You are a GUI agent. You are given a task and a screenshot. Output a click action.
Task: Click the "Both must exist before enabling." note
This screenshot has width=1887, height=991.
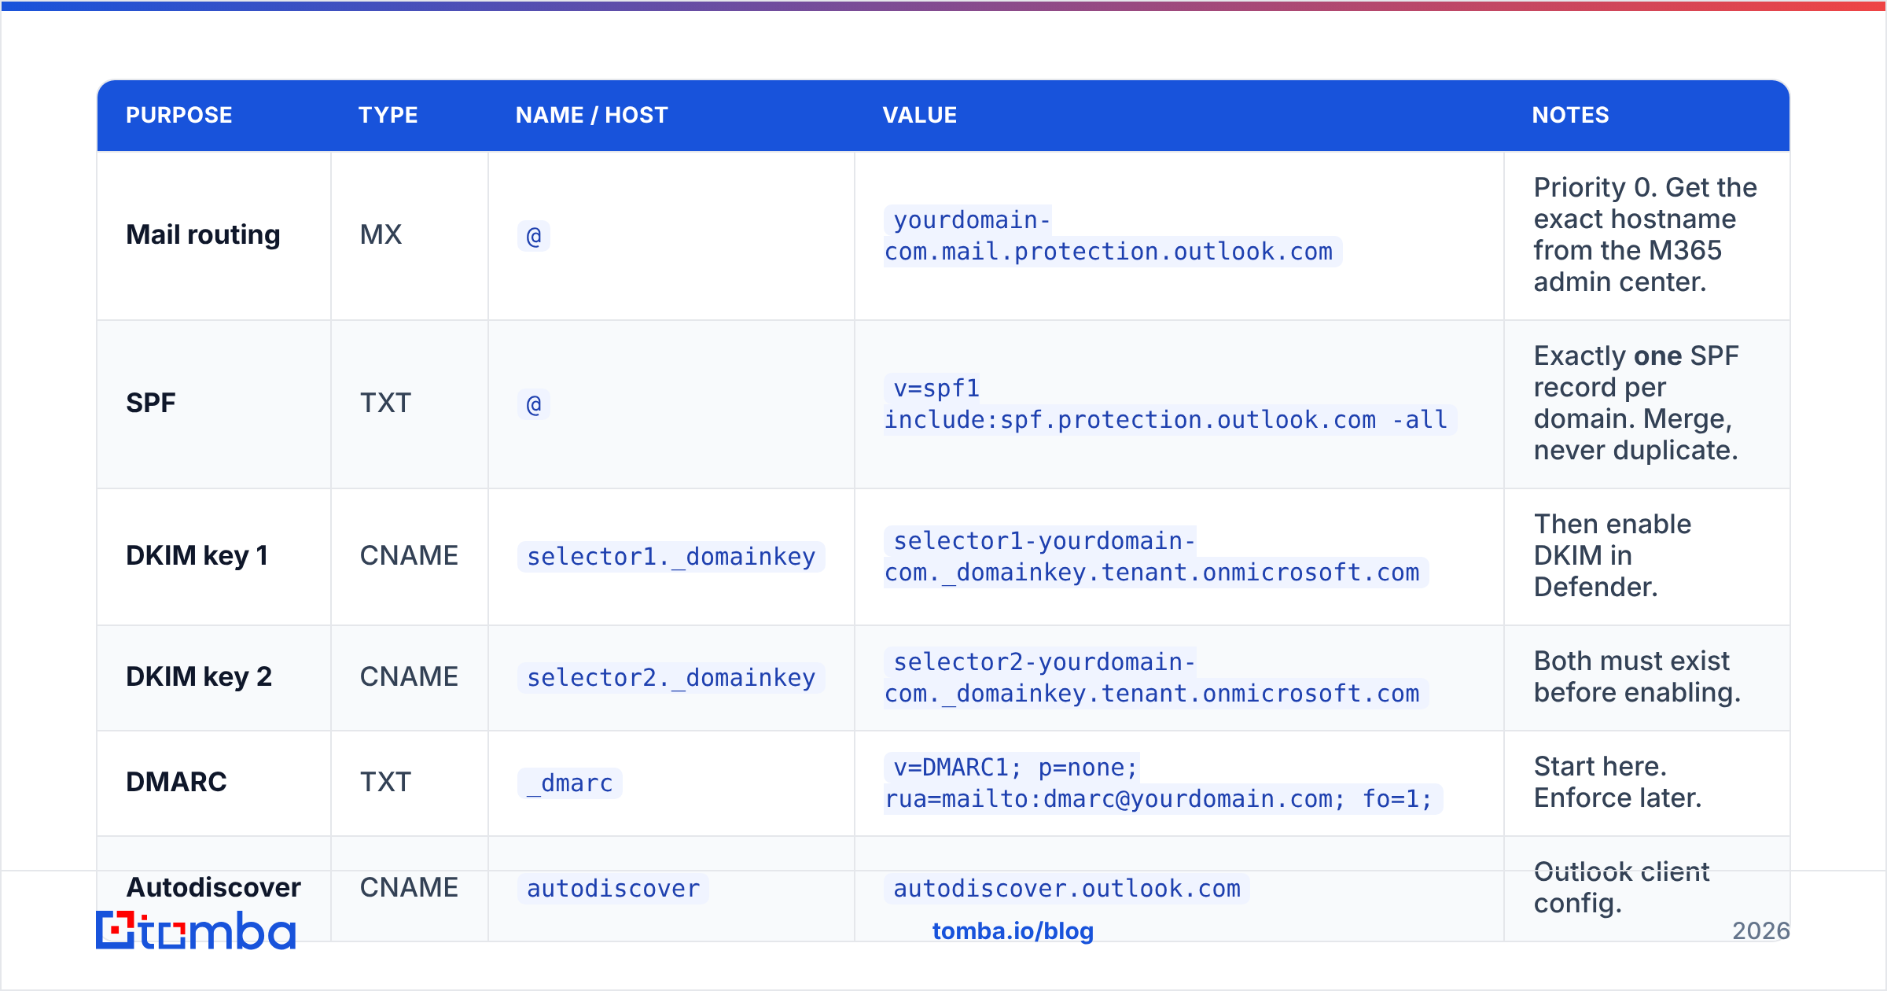(1638, 676)
